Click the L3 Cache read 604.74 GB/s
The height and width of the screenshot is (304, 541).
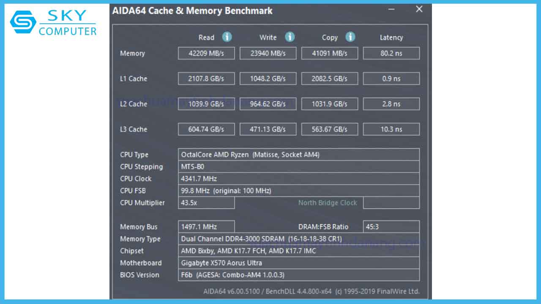[x=206, y=129]
